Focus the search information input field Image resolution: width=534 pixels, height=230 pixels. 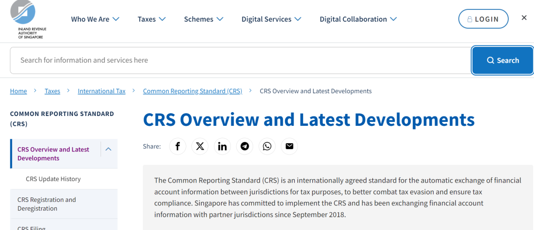(241, 61)
